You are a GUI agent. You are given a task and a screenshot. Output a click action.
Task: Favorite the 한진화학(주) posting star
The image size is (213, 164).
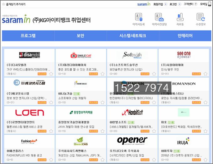click(x=154, y=103)
